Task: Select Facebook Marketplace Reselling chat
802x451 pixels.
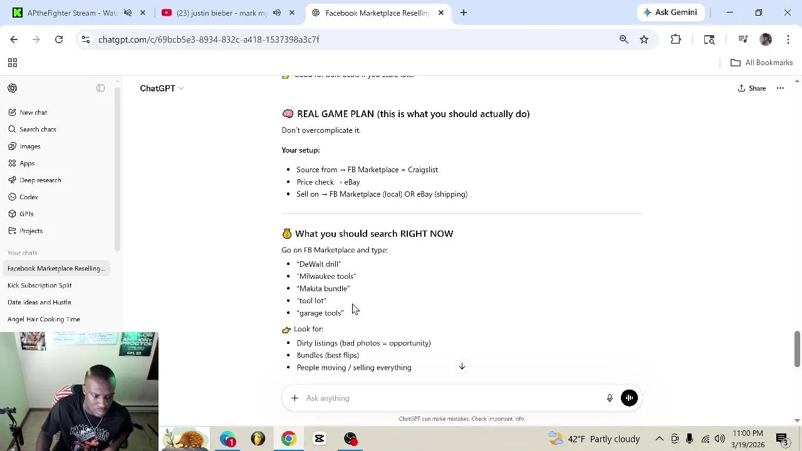Action: click(57, 268)
